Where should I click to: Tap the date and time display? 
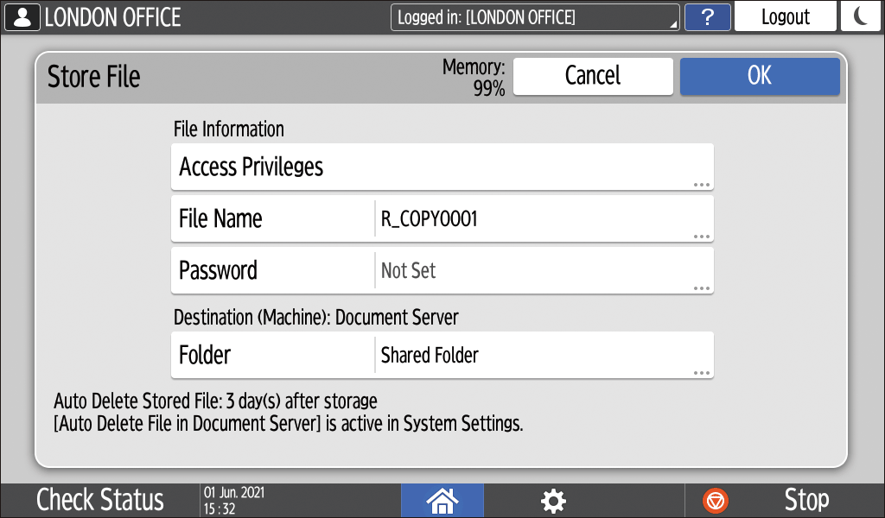pyautogui.click(x=234, y=500)
